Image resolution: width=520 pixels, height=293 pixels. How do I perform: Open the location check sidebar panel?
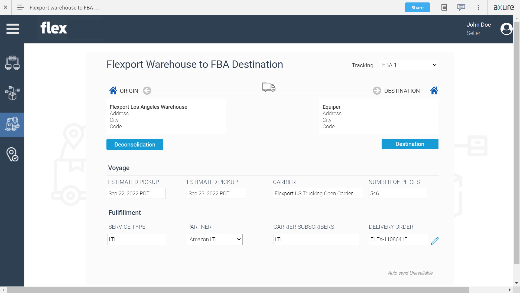[x=12, y=155]
